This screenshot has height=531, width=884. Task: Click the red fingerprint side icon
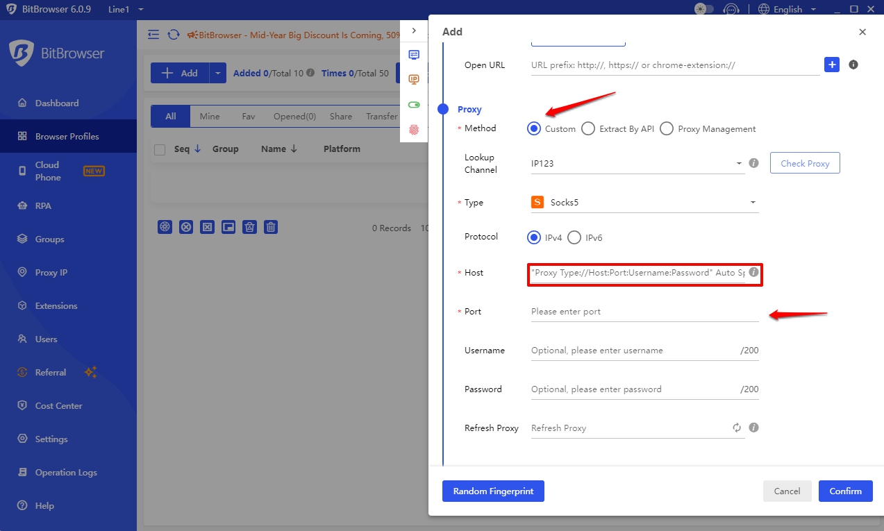[414, 130]
